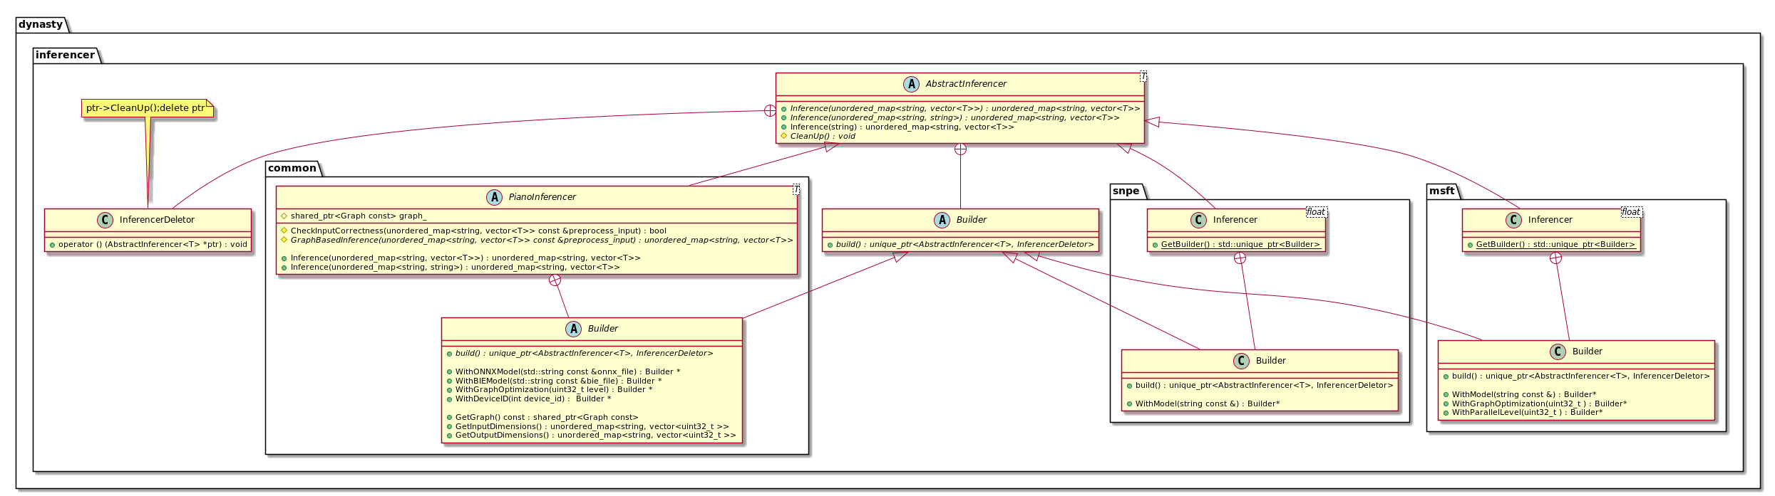Click the yellow 'ptr->CleanUp();delete ptr' note

tap(146, 108)
